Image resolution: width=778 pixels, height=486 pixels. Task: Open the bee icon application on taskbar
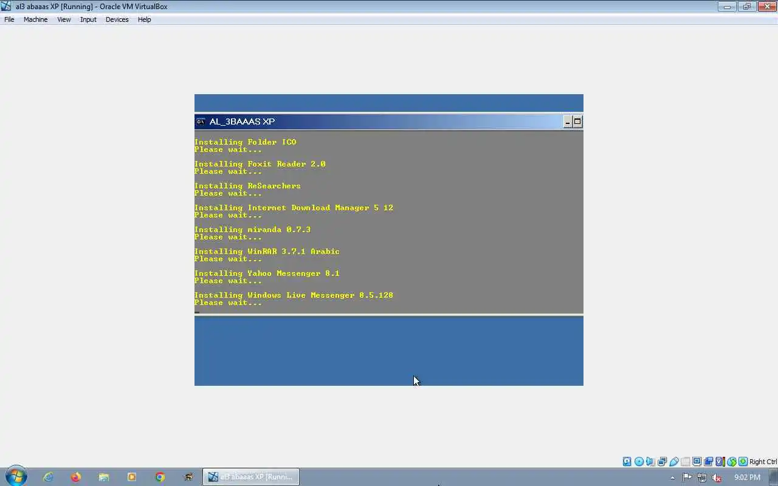pyautogui.click(x=188, y=477)
